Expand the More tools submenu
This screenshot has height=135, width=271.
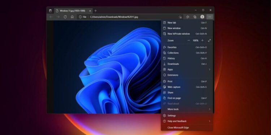(187, 109)
